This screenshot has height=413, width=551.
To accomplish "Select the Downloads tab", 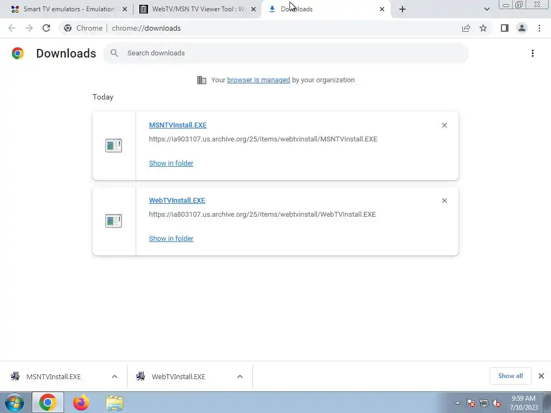I will pyautogui.click(x=327, y=9).
